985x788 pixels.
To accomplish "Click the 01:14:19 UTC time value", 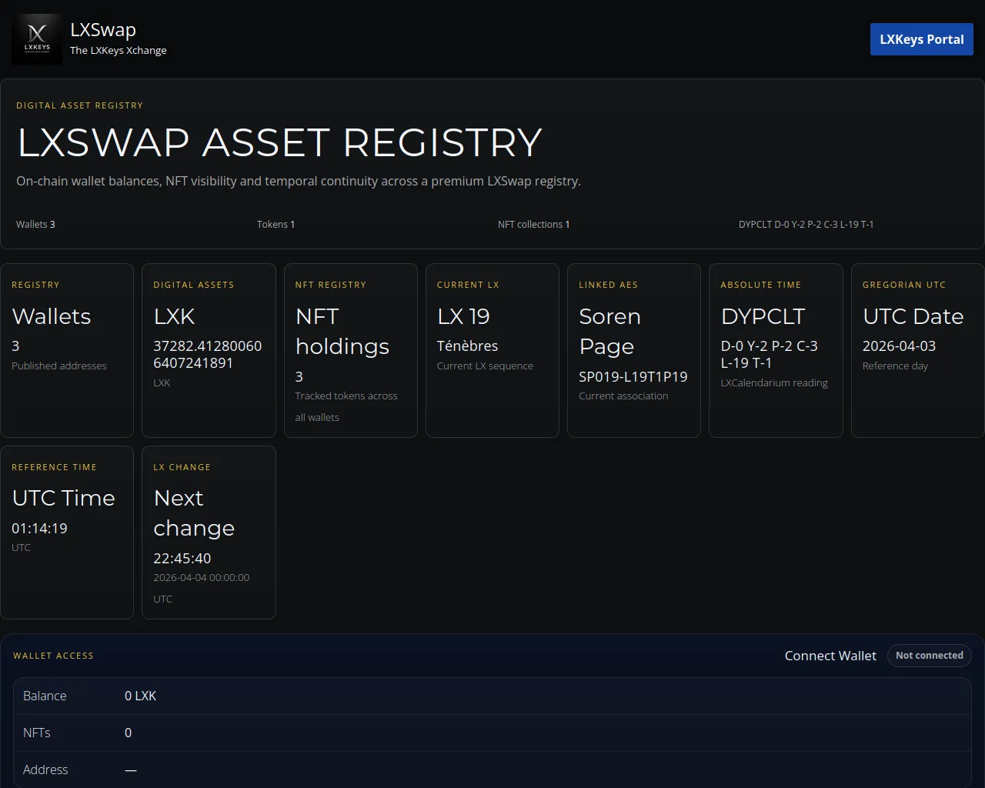I will 39,529.
